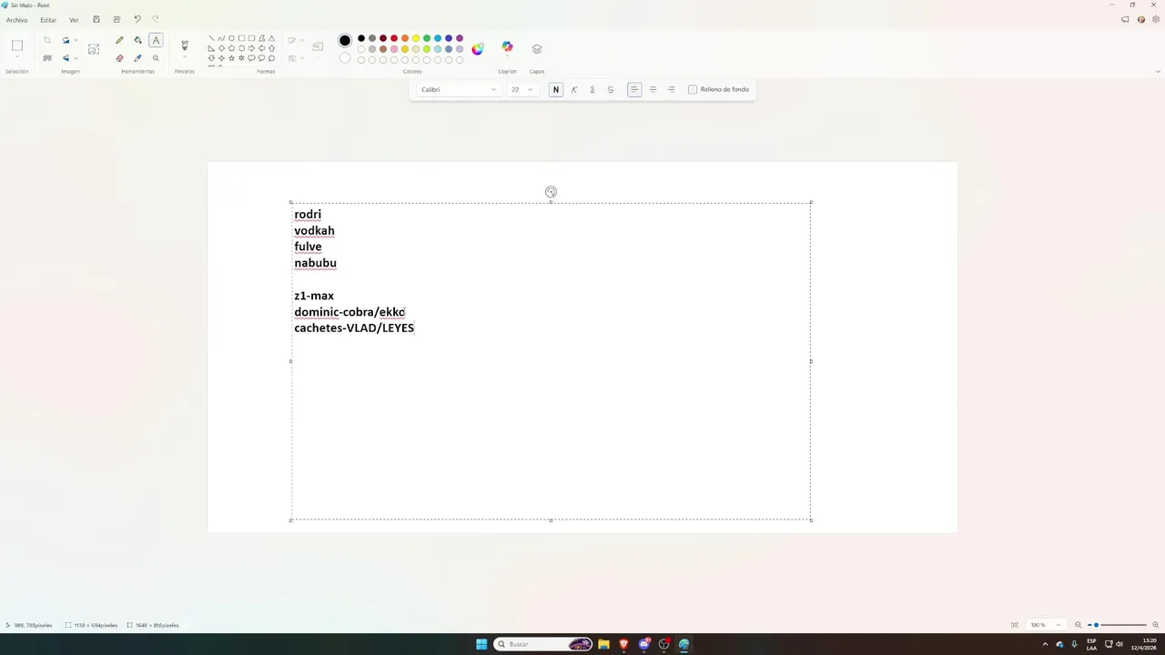The image size is (1165, 655).
Task: Click the fit-to-window icon in status bar
Action: [1015, 625]
